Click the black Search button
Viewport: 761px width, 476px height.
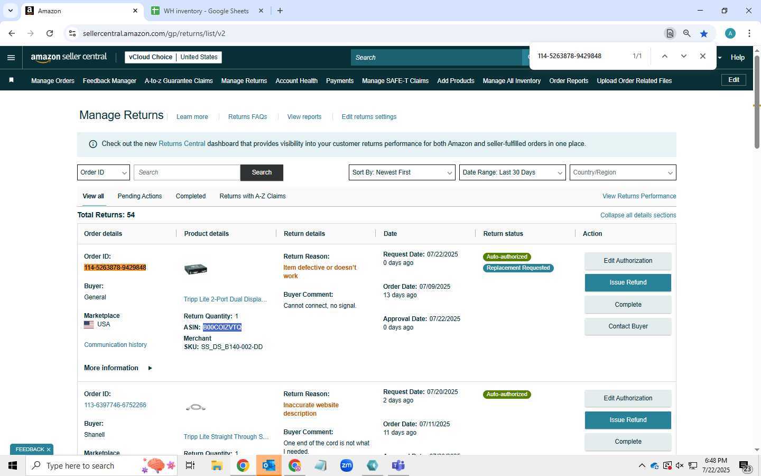pos(262,172)
